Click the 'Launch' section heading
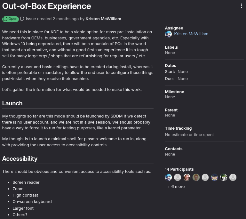The height and width of the screenshot is (219, 246). [12, 103]
